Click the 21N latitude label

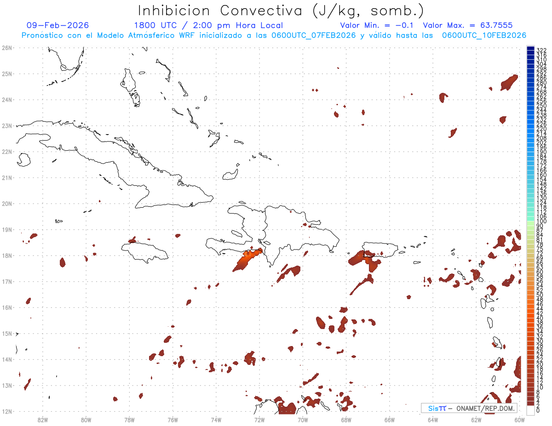click(6, 177)
